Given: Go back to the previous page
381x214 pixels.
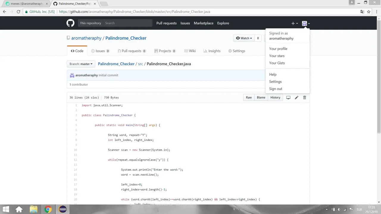Looking at the screenshot, I should click(x=4, y=12).
